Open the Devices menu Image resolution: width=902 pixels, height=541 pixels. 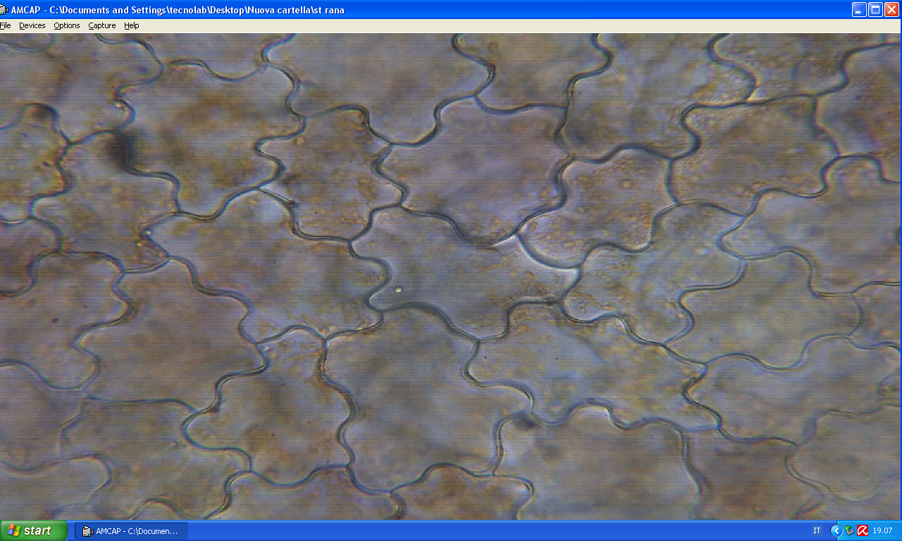32,25
